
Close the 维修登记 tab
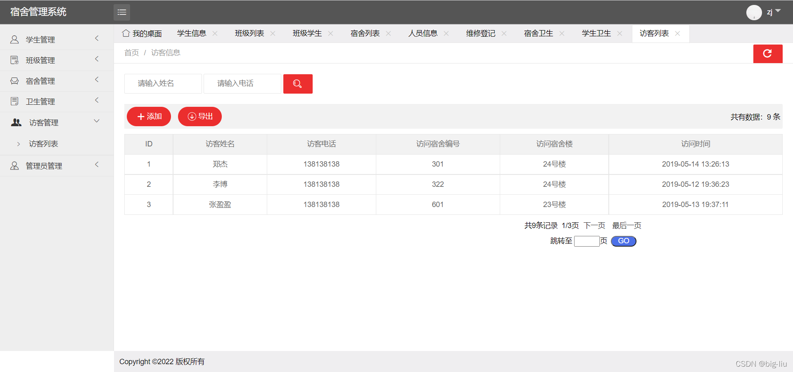pos(504,33)
